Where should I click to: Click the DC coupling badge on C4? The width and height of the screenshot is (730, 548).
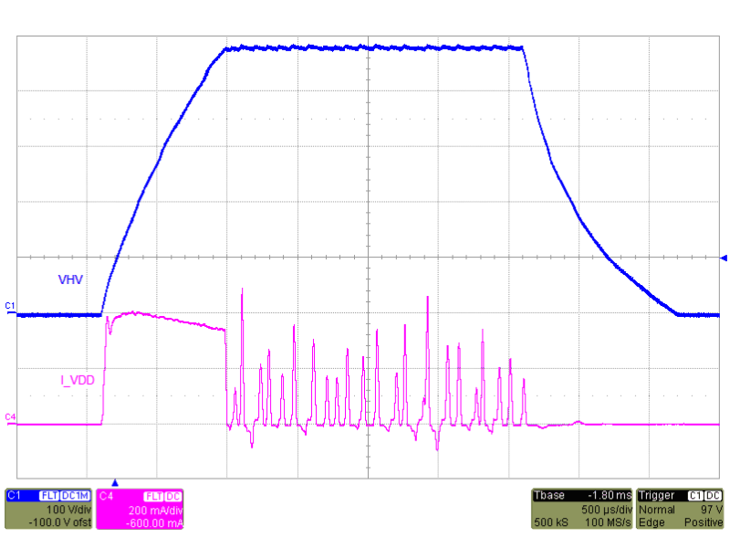pos(173,495)
